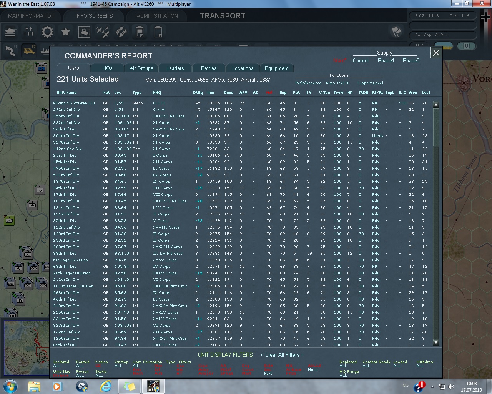The width and height of the screenshot is (492, 394).
Task: Sort the list by Unit Name header
Action: (x=66, y=92)
